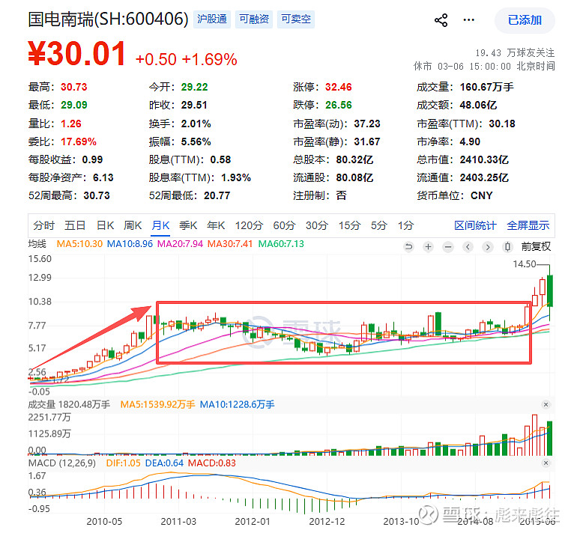
Task: Click the MA20:7.94 indicator value
Action: (181, 244)
